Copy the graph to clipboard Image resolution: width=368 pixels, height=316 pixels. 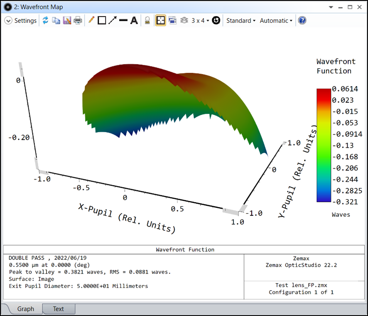(x=56, y=20)
